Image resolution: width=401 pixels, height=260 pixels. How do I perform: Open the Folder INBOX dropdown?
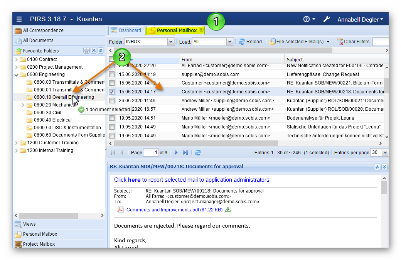point(171,42)
